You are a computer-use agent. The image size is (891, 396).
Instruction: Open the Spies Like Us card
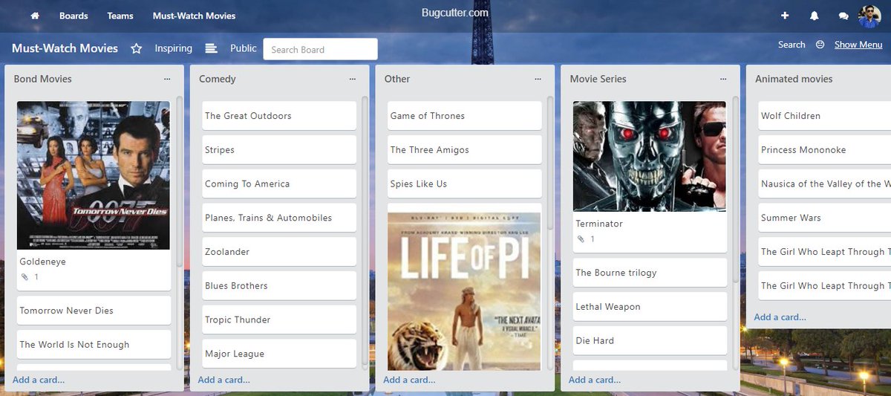(x=465, y=184)
